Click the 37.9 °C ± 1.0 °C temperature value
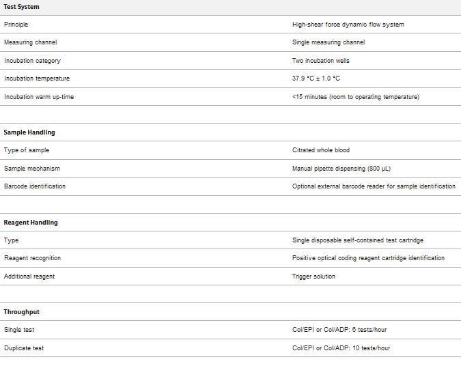Screen dimensions: 461x368 [x=316, y=79]
